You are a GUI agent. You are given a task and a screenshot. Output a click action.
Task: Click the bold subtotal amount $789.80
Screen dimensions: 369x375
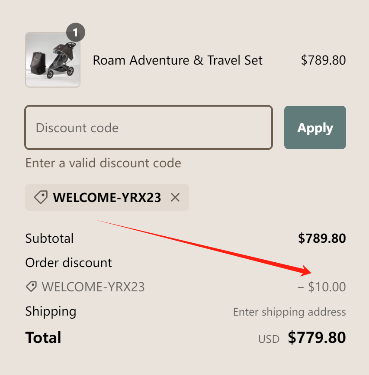tap(322, 238)
